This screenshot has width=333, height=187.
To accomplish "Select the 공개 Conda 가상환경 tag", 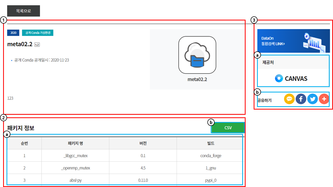I will pos(38,33).
